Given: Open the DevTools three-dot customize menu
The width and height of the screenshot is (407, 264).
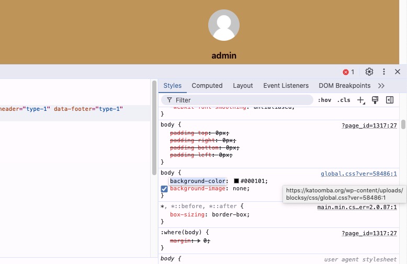Looking at the screenshot, I should pyautogui.click(x=384, y=72).
